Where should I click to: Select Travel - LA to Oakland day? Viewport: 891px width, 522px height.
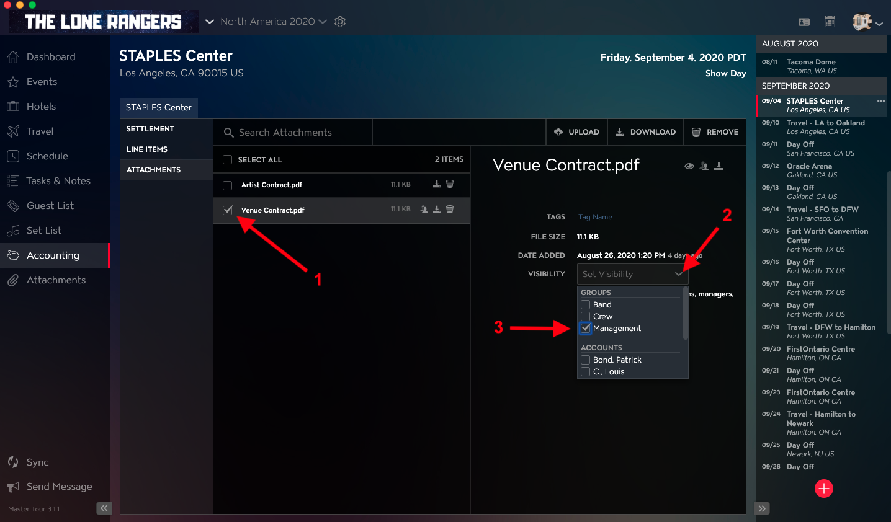click(x=822, y=127)
